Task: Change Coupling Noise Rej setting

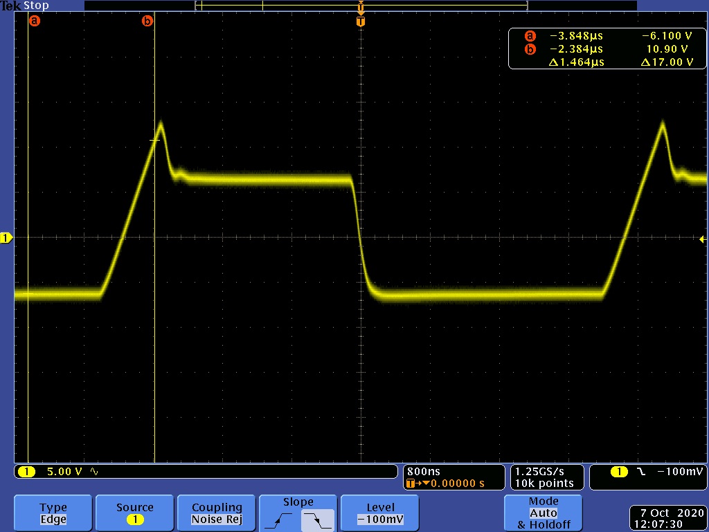Action: [217, 513]
